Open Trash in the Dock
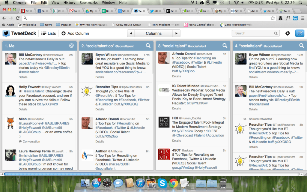Screen dimensions: 307x192 (x=223, y=183)
